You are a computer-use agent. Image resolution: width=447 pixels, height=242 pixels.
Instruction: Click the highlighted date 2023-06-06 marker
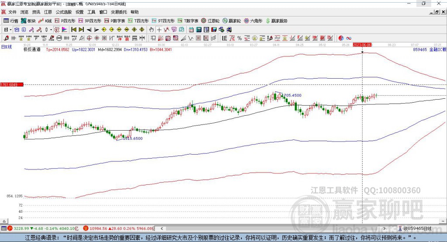(362, 45)
